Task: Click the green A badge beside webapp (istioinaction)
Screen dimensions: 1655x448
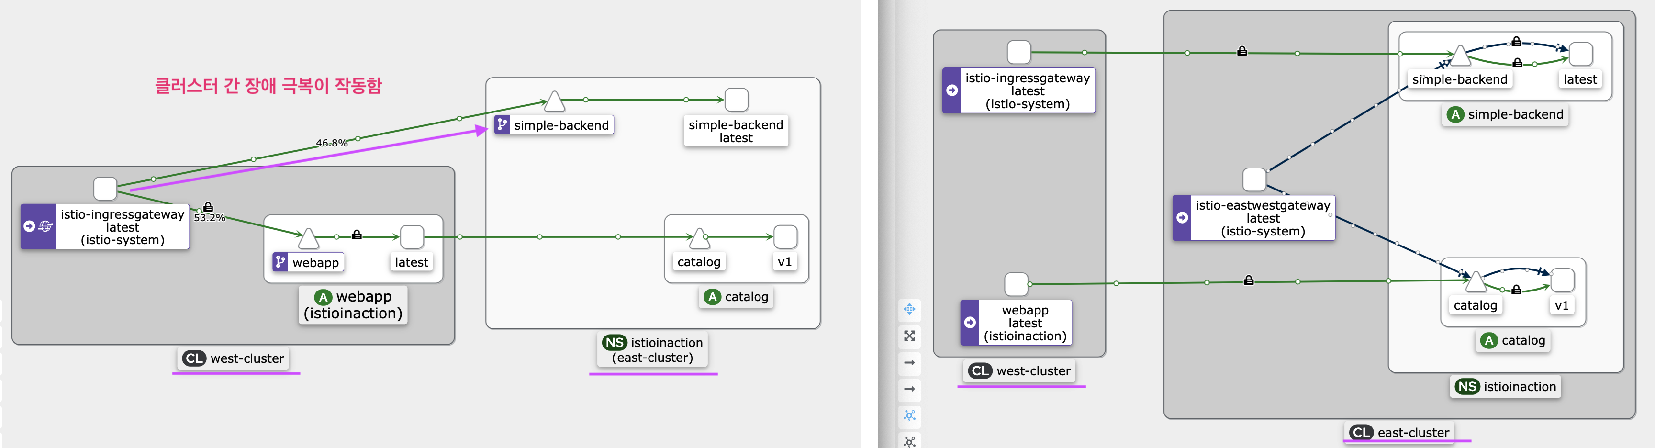Action: pyautogui.click(x=323, y=297)
